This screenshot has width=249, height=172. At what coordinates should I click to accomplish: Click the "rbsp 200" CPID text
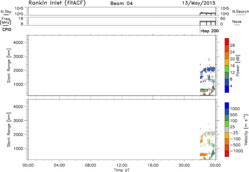tap(209, 31)
